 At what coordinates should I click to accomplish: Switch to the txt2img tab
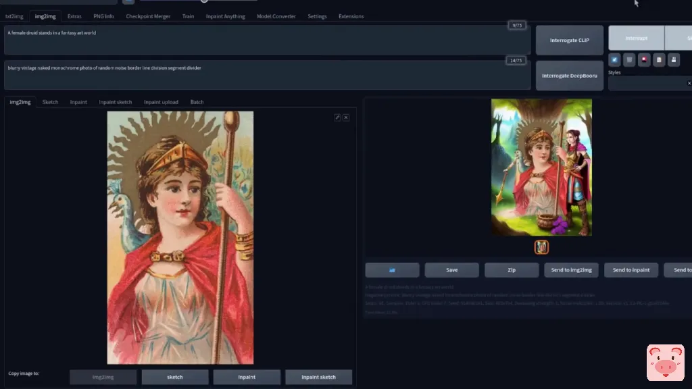point(14,16)
